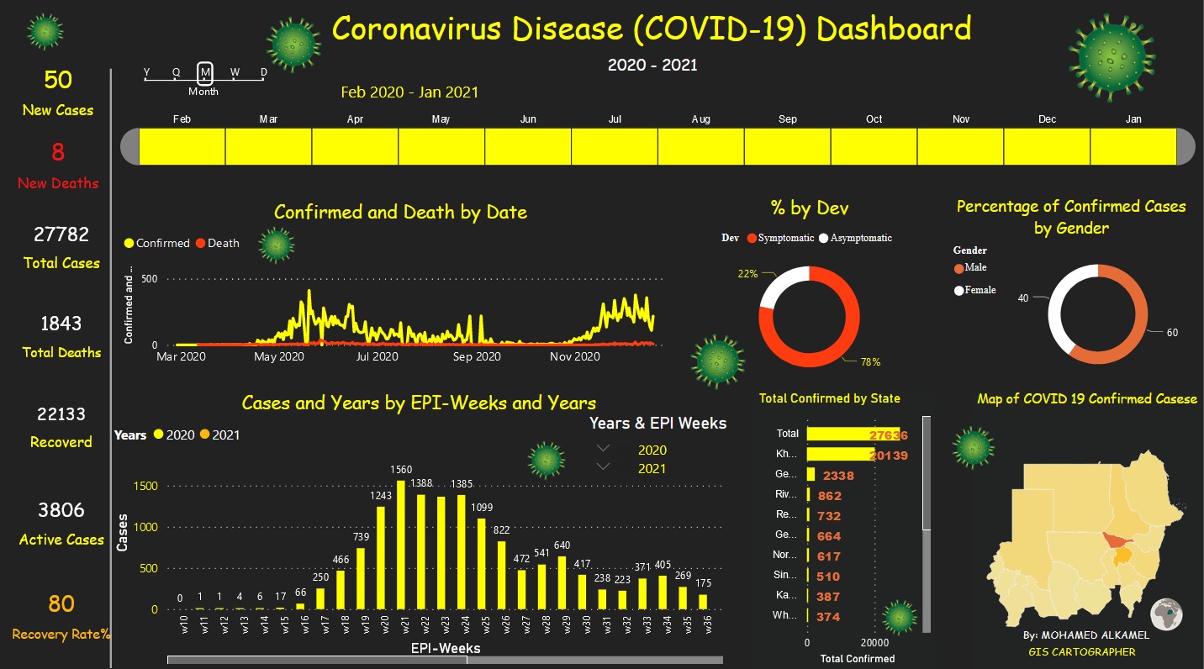Toggle the Female gender legend item
This screenshot has height=669, width=1204.
pos(974,290)
